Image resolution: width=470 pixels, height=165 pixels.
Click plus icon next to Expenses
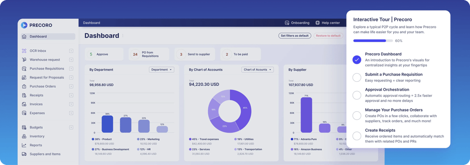point(71,113)
